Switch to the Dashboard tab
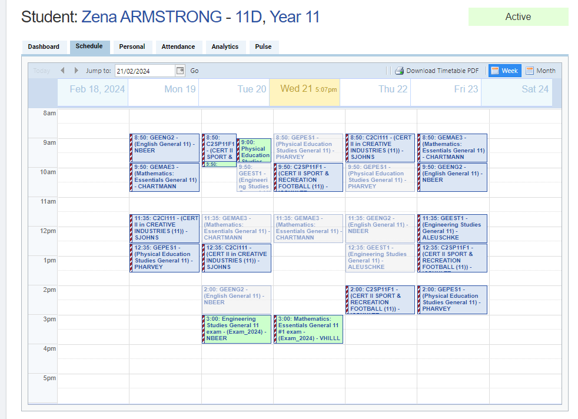The height and width of the screenshot is (419, 578). click(x=44, y=47)
